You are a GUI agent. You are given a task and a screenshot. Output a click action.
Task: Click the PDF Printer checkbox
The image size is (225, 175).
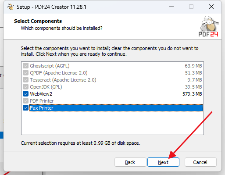pyautogui.click(x=25, y=101)
